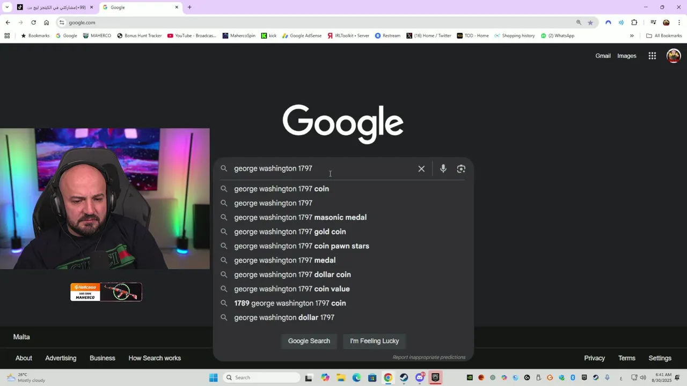Open Google account profile picture
This screenshot has height=386, width=687.
click(674, 56)
